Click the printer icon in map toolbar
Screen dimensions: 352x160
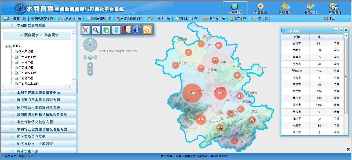116,30
